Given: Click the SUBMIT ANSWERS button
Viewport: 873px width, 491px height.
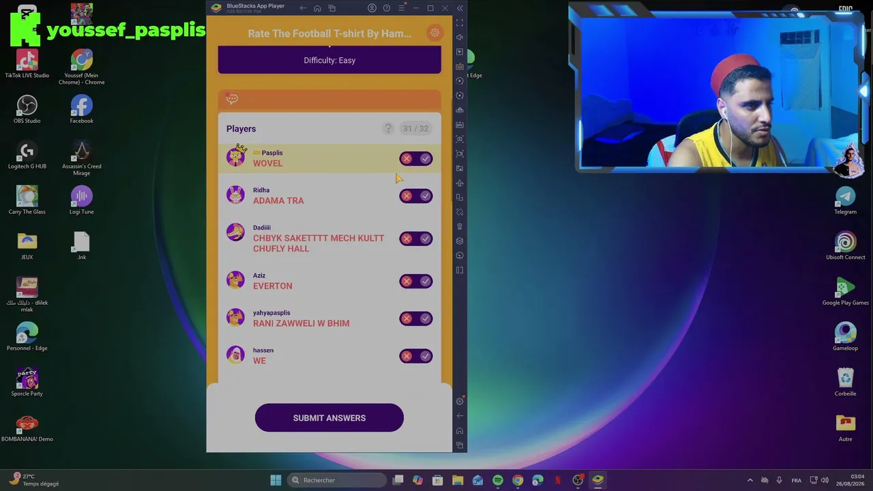Looking at the screenshot, I should (329, 418).
